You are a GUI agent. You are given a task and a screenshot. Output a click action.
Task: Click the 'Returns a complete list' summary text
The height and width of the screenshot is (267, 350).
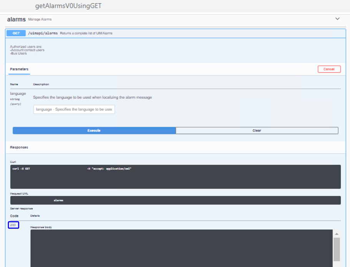(86, 33)
